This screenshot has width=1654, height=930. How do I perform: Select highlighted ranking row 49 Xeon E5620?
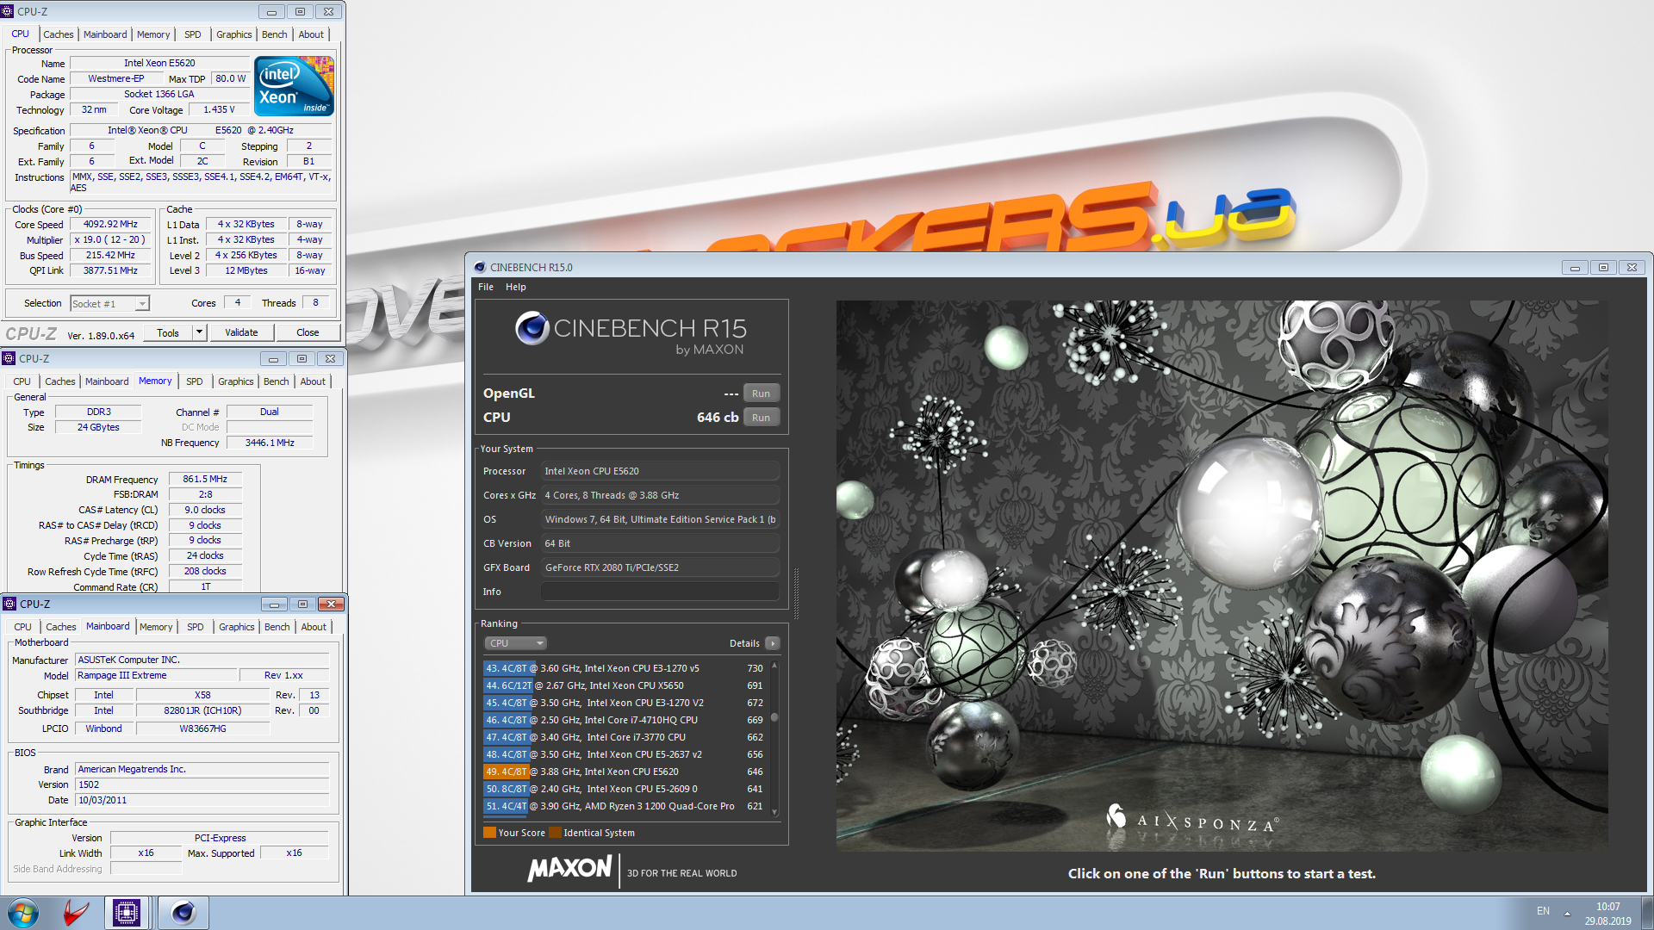click(625, 772)
